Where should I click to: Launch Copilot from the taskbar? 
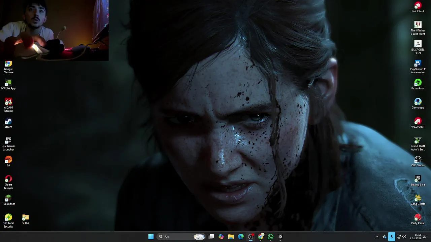(x=221, y=237)
